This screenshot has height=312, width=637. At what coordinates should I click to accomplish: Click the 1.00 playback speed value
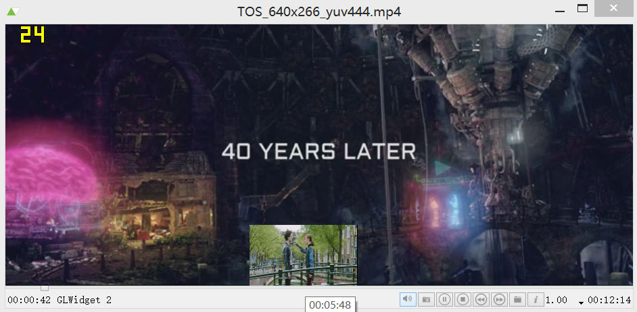[556, 300]
